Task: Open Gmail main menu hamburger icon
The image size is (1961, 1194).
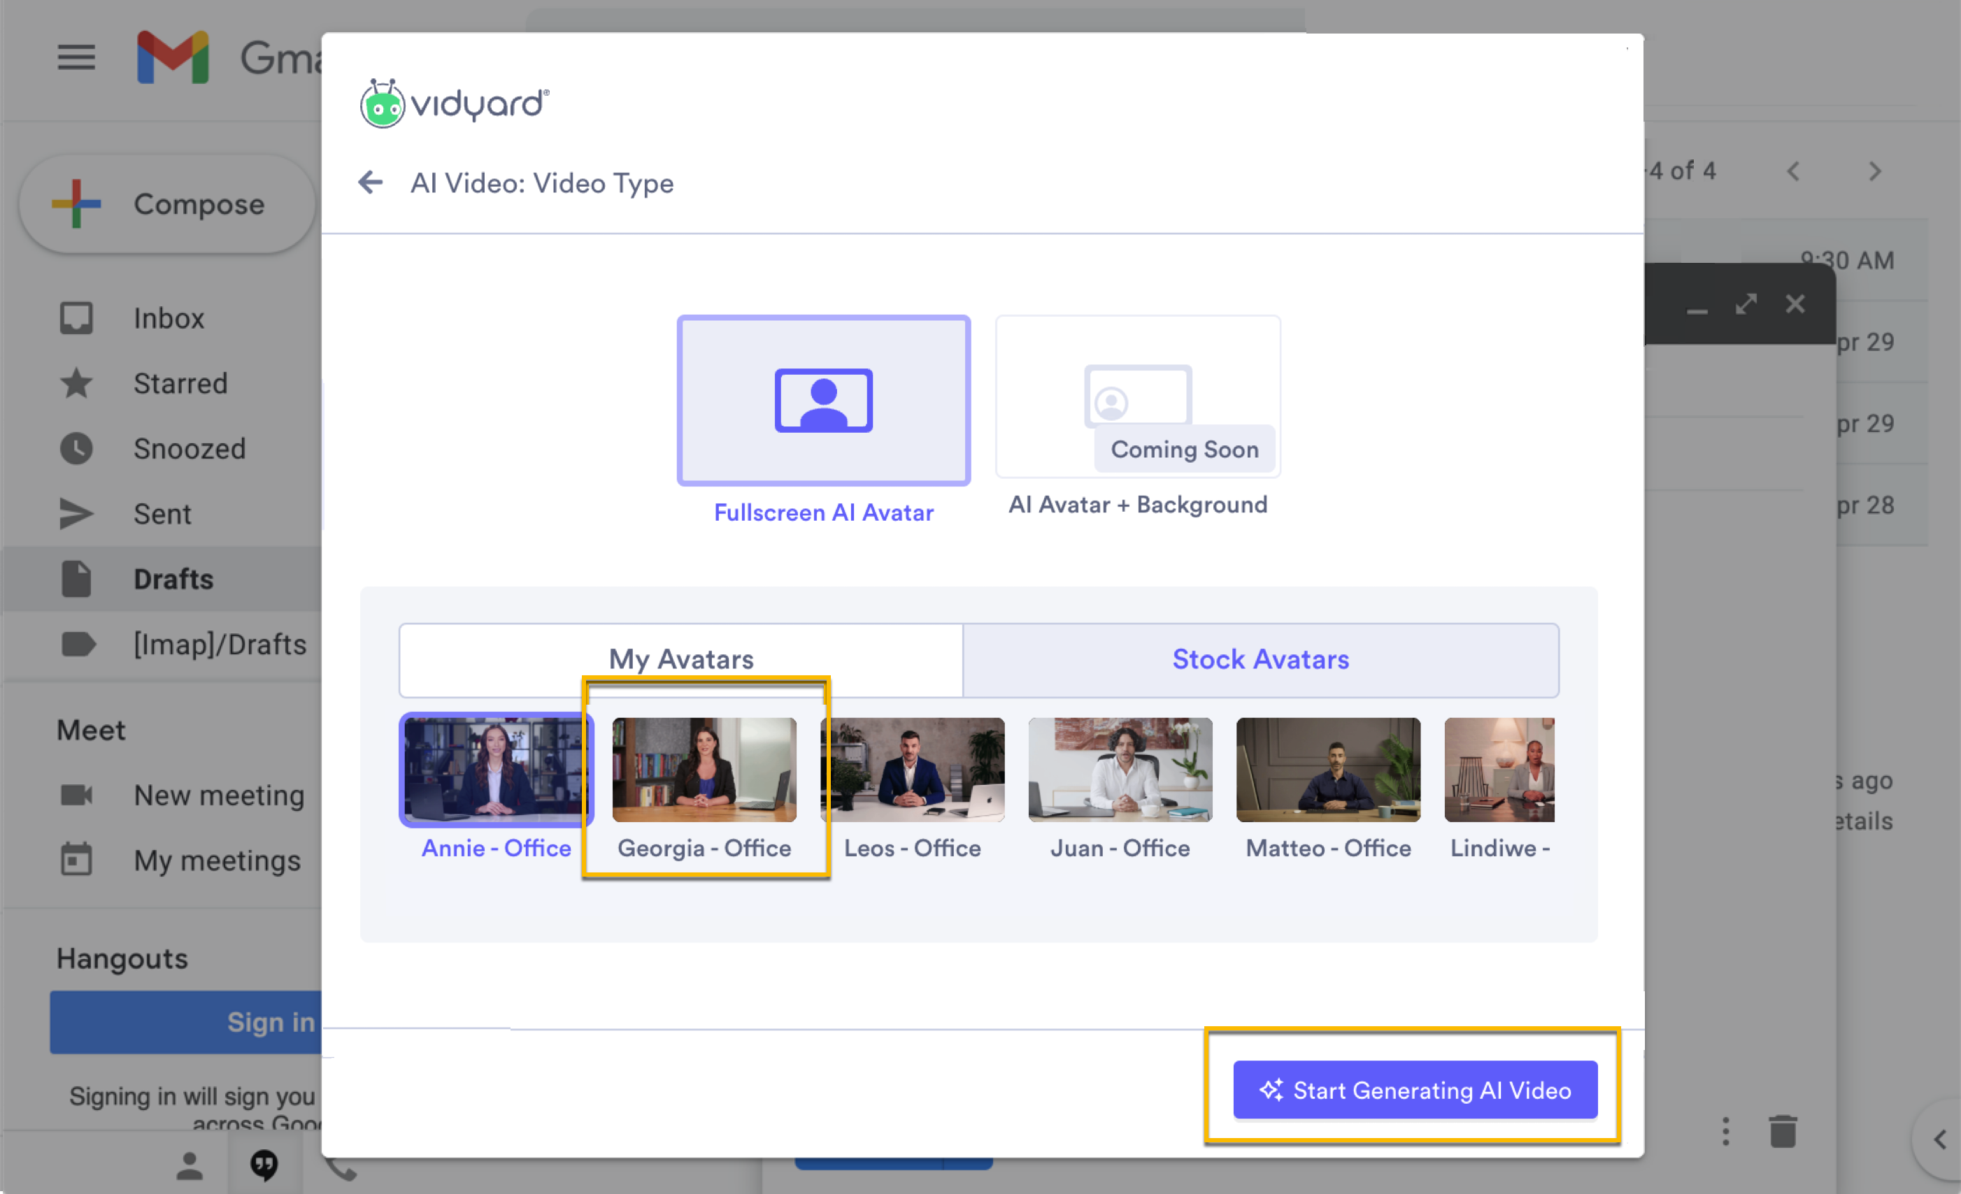Action: tap(76, 57)
